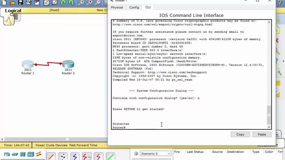
Task: Choose Switches device category
Action: (15, 154)
